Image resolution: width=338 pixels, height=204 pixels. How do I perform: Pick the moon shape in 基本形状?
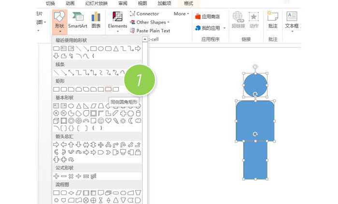click(x=131, y=121)
